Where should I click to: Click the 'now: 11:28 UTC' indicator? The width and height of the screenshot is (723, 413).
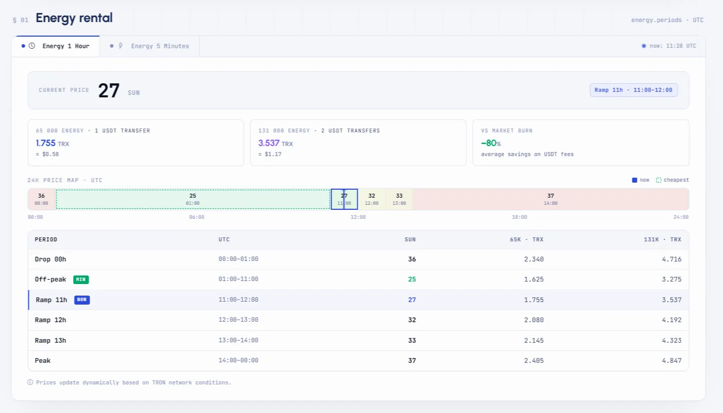(669, 46)
